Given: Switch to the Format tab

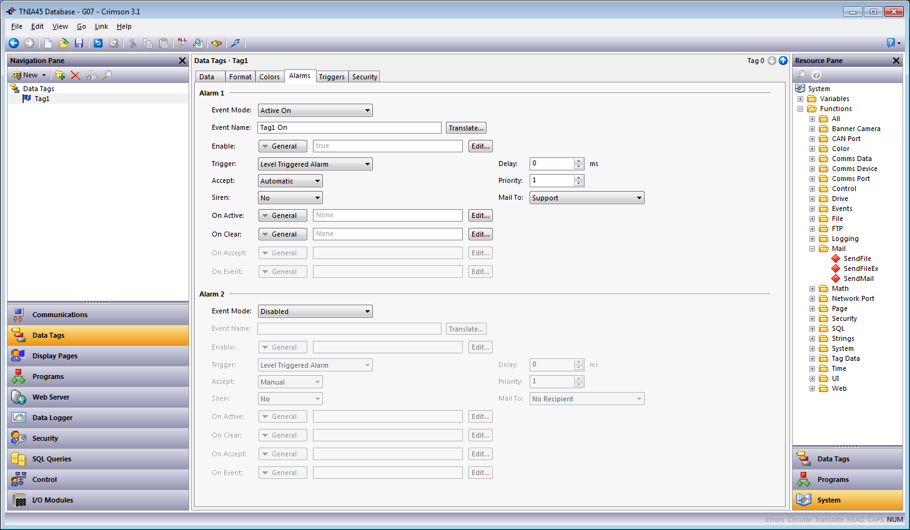Looking at the screenshot, I should tap(240, 77).
